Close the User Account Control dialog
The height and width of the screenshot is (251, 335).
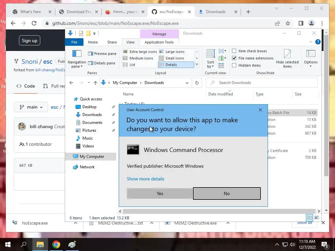[x=260, y=110]
